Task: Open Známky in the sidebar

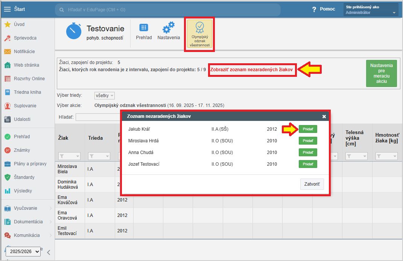Action: click(22, 150)
